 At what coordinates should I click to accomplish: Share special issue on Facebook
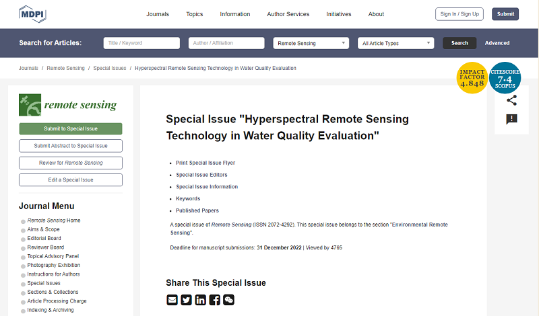pyautogui.click(x=214, y=300)
